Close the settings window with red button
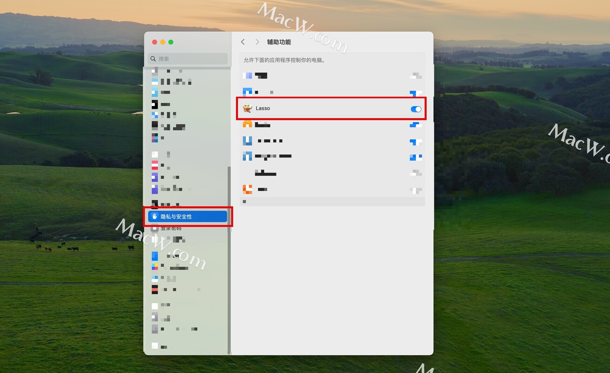This screenshot has height=373, width=610. point(155,42)
